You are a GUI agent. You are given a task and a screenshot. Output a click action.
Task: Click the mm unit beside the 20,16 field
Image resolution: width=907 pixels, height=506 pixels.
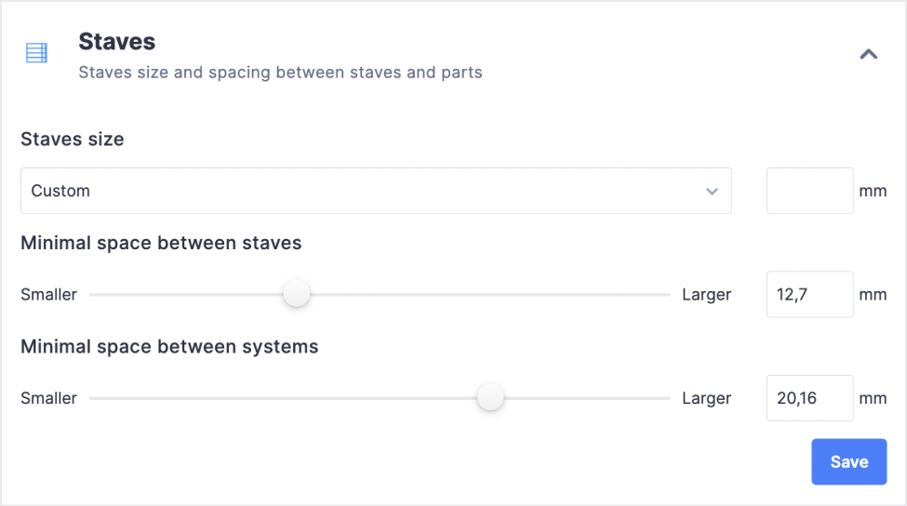point(873,398)
